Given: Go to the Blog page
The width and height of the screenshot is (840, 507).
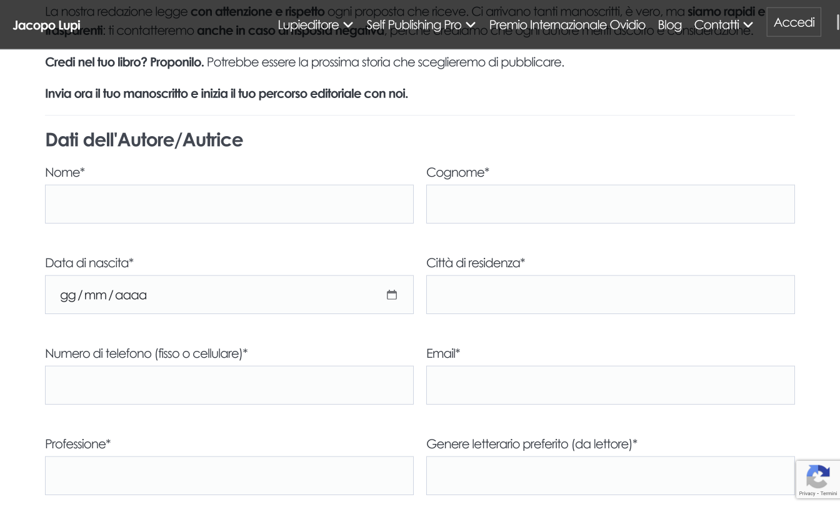Looking at the screenshot, I should click(669, 25).
